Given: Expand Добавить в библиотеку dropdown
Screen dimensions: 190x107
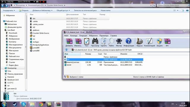Looking at the screenshot, I should [42, 10].
